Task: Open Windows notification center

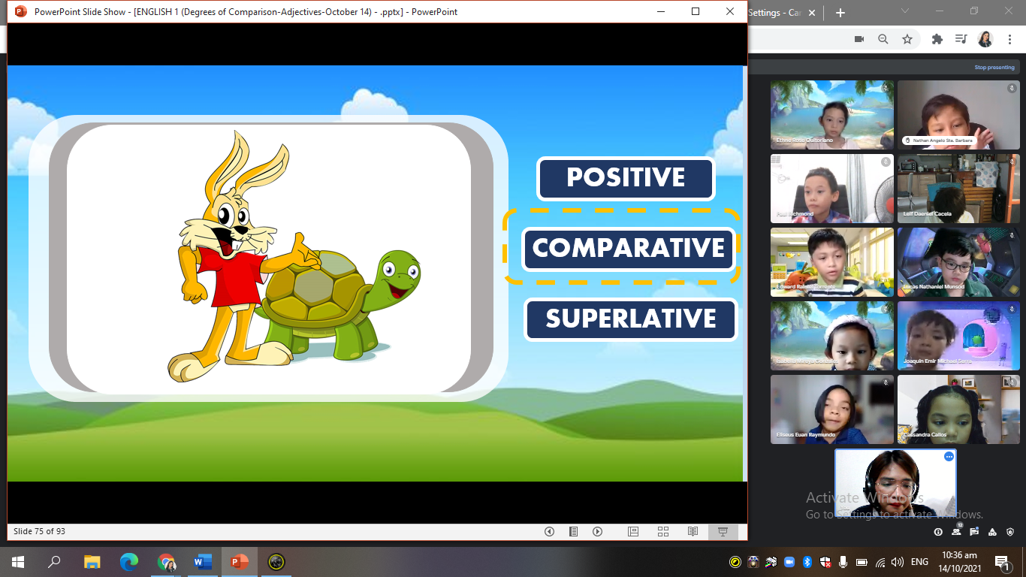Action: tap(1002, 562)
